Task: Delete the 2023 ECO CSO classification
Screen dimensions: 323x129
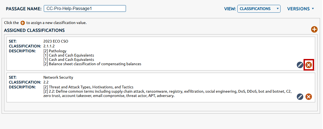Action: (309, 65)
